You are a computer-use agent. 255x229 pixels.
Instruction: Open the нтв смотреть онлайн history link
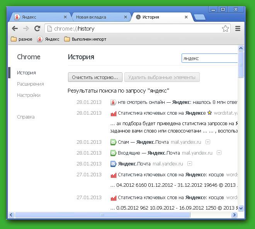(x=178, y=102)
